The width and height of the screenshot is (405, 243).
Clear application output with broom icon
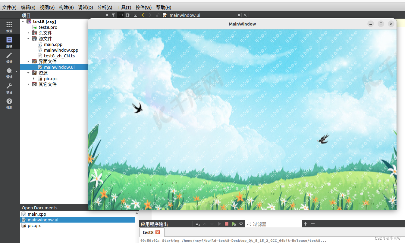198,224
